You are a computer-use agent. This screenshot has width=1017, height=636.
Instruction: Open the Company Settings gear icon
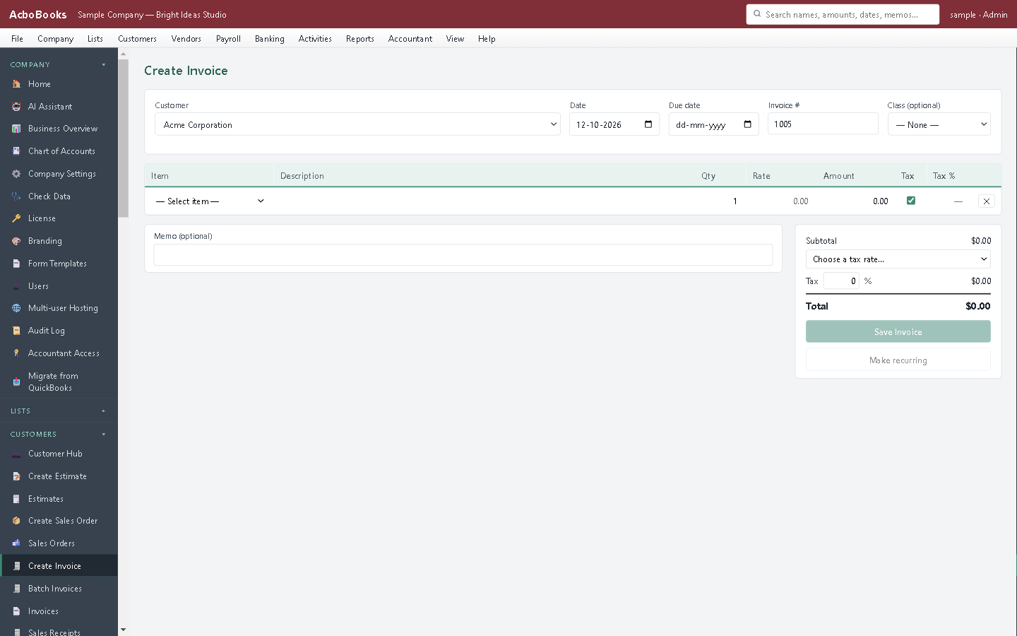[16, 174]
